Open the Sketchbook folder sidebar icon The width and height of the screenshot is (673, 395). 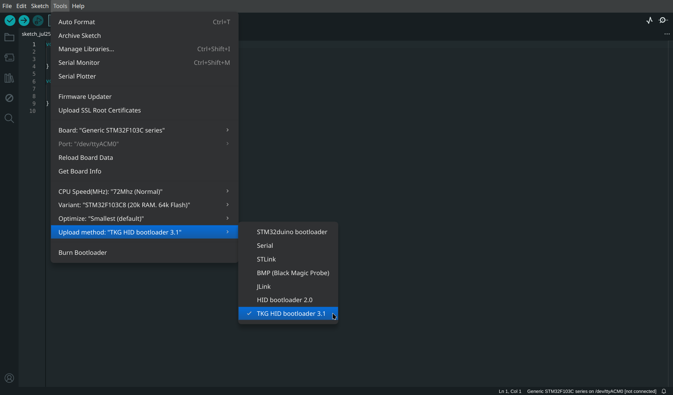tap(9, 37)
